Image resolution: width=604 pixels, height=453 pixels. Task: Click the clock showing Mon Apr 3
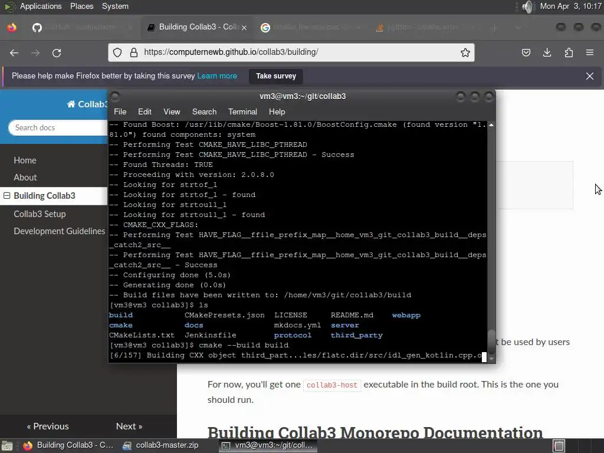[x=570, y=6]
